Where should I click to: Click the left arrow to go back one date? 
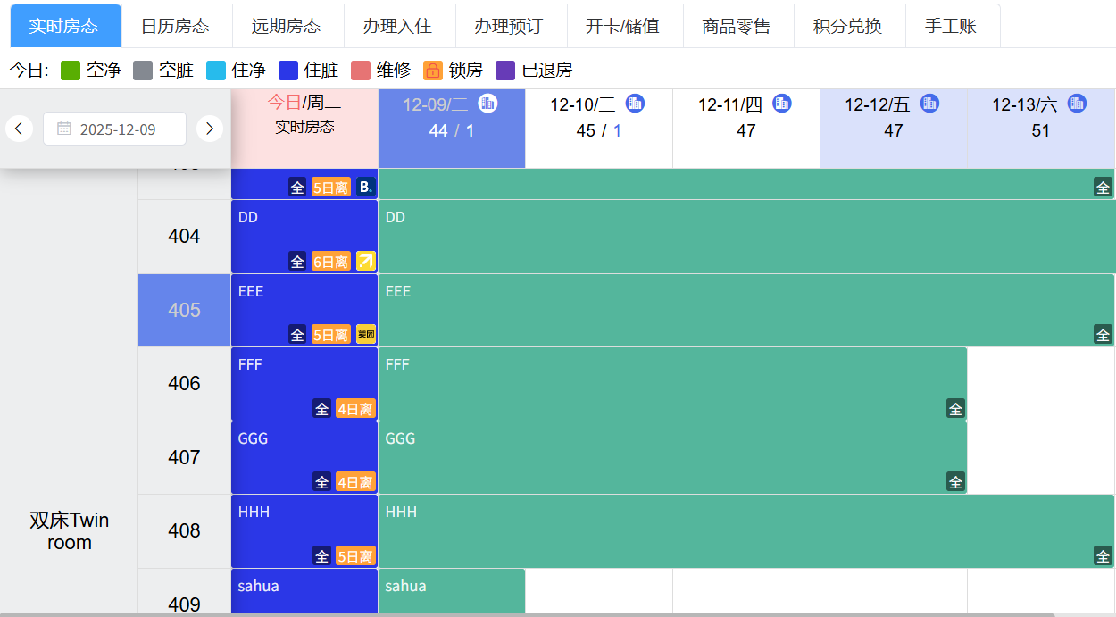pos(19,129)
